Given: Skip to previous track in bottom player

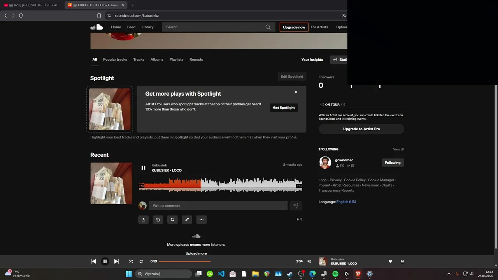Looking at the screenshot, I should [x=93, y=261].
